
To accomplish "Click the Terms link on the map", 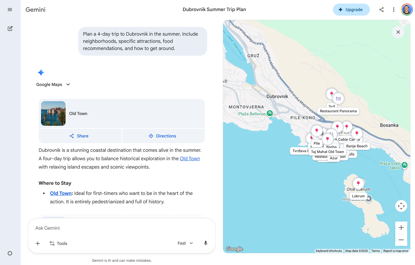I will coord(375,251).
